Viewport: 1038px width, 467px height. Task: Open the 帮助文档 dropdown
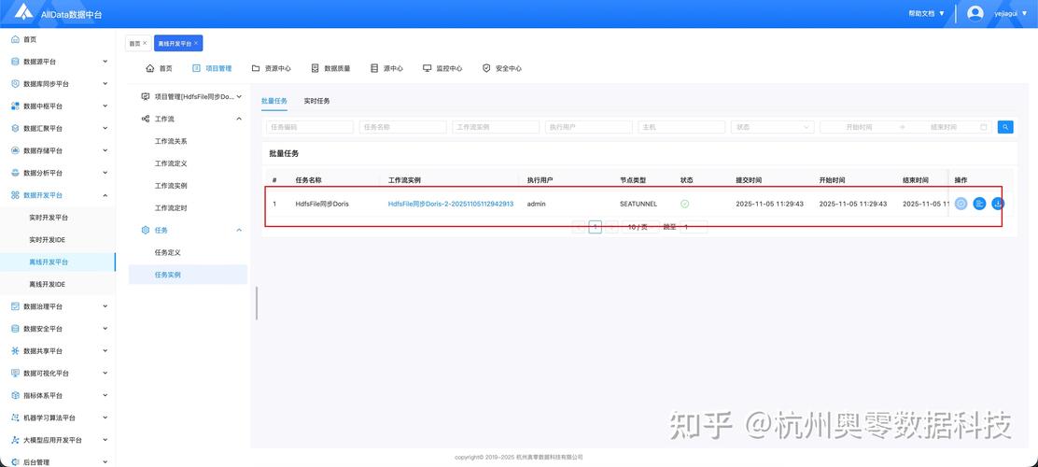click(926, 13)
